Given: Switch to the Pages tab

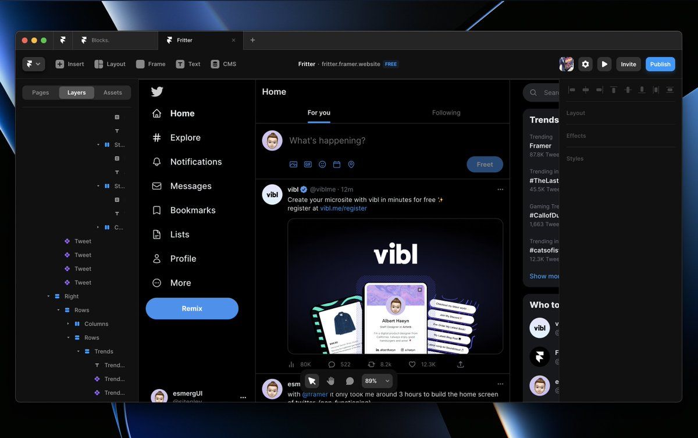Looking at the screenshot, I should pyautogui.click(x=41, y=92).
